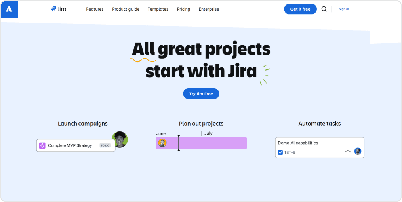Image resolution: width=402 pixels, height=202 pixels.
Task: Click the avatar in the purple timeline bar
Action: 162,143
